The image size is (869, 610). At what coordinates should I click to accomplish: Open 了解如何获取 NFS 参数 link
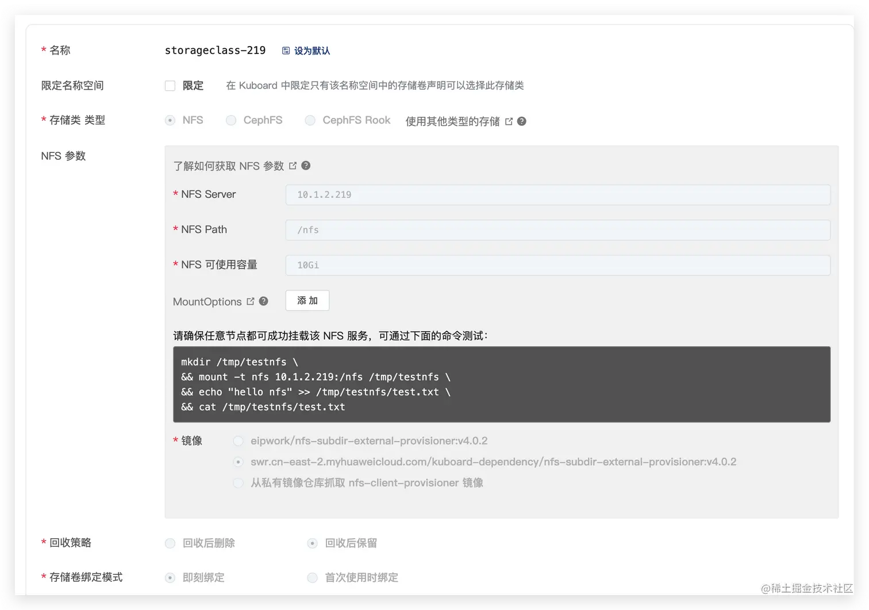click(x=229, y=166)
